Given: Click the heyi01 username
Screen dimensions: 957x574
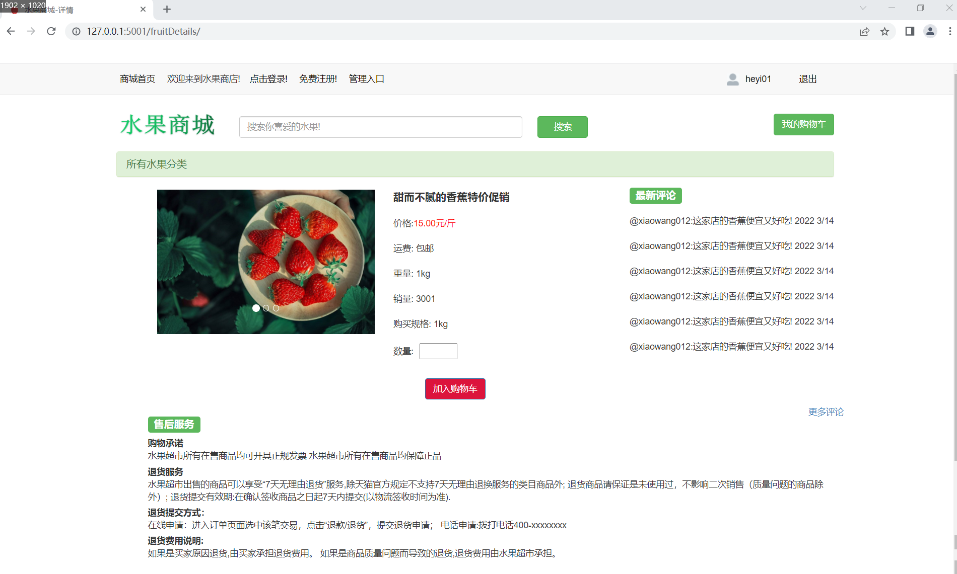Looking at the screenshot, I should (758, 79).
